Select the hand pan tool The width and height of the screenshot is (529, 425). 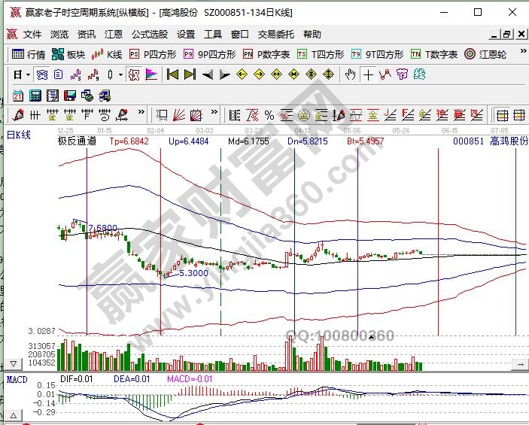pos(350,74)
